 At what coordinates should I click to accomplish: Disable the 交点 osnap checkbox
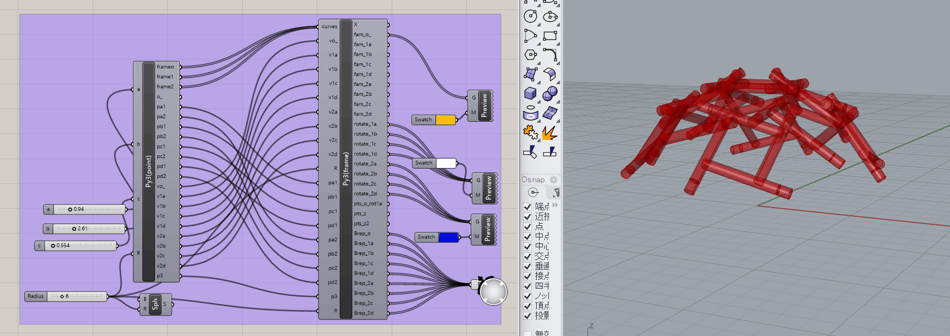click(527, 256)
